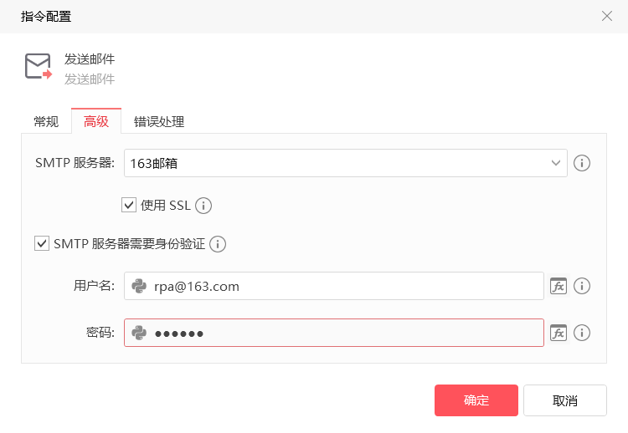Click the fx expression icon for password field
628x433 pixels.
point(559,333)
